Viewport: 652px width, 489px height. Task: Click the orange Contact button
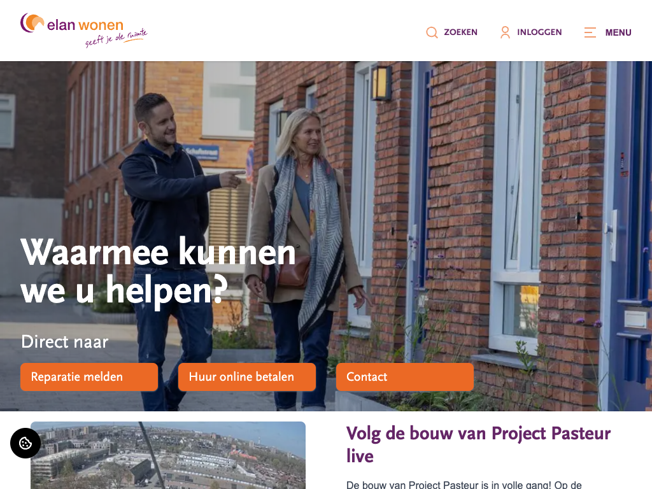404,377
